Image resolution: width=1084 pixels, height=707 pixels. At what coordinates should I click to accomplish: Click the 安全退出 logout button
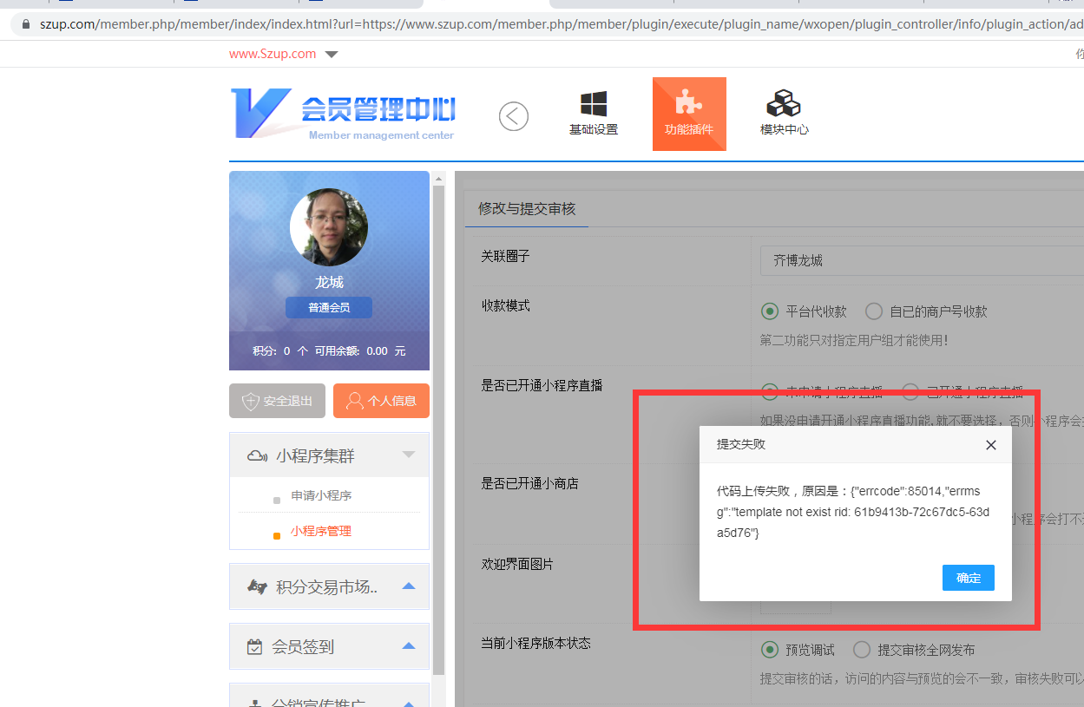click(x=277, y=401)
